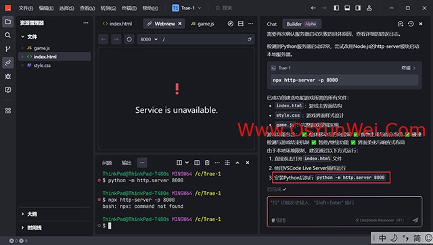Open the Trae-1 project dropdown
433x245 pixels.
click(187, 8)
